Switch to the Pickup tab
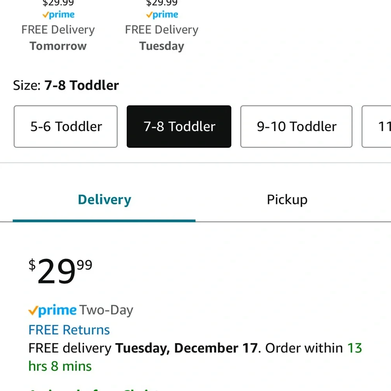Image resolution: width=391 pixels, height=391 pixels. 287,200
